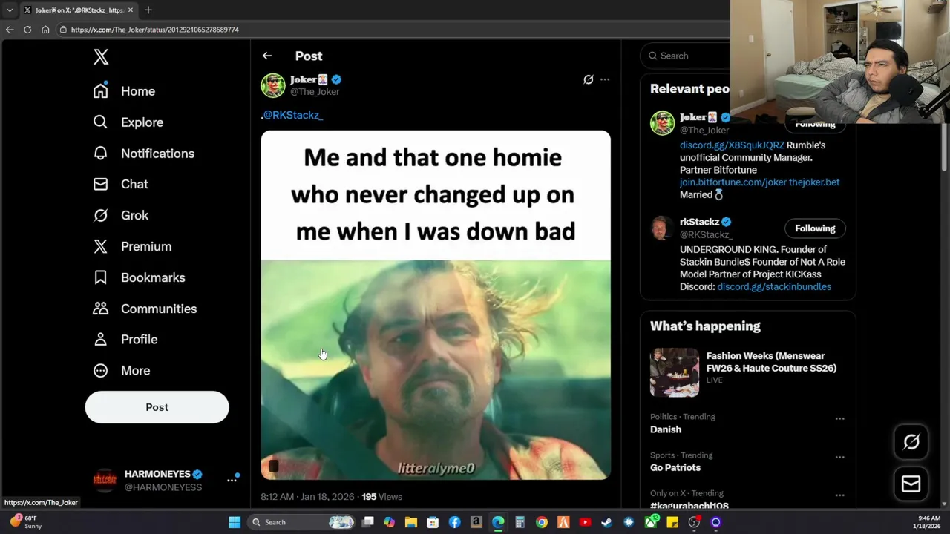This screenshot has width=950, height=534.
Task: Open YouTube from the taskbar
Action: (x=585, y=522)
